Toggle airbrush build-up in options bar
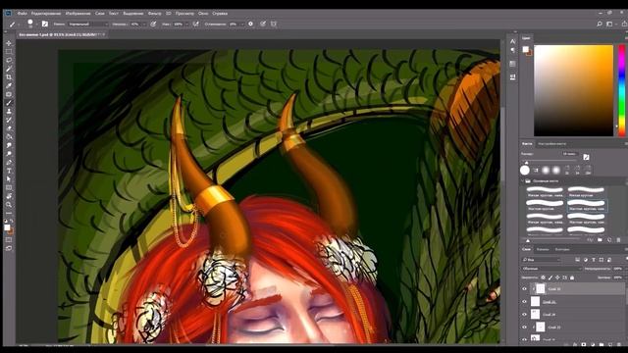The image size is (628, 353). pos(196,24)
